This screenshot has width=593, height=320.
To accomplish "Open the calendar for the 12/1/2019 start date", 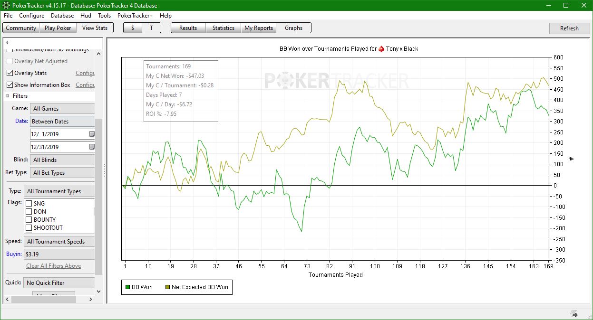I will [92, 134].
